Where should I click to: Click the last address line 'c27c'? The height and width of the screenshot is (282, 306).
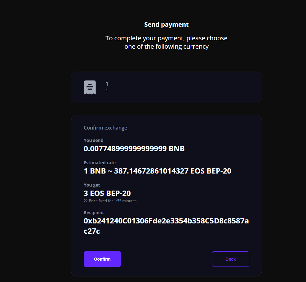[x=92, y=231]
